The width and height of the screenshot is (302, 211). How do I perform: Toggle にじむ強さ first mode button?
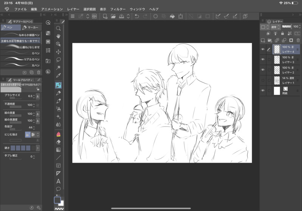coord(28,135)
